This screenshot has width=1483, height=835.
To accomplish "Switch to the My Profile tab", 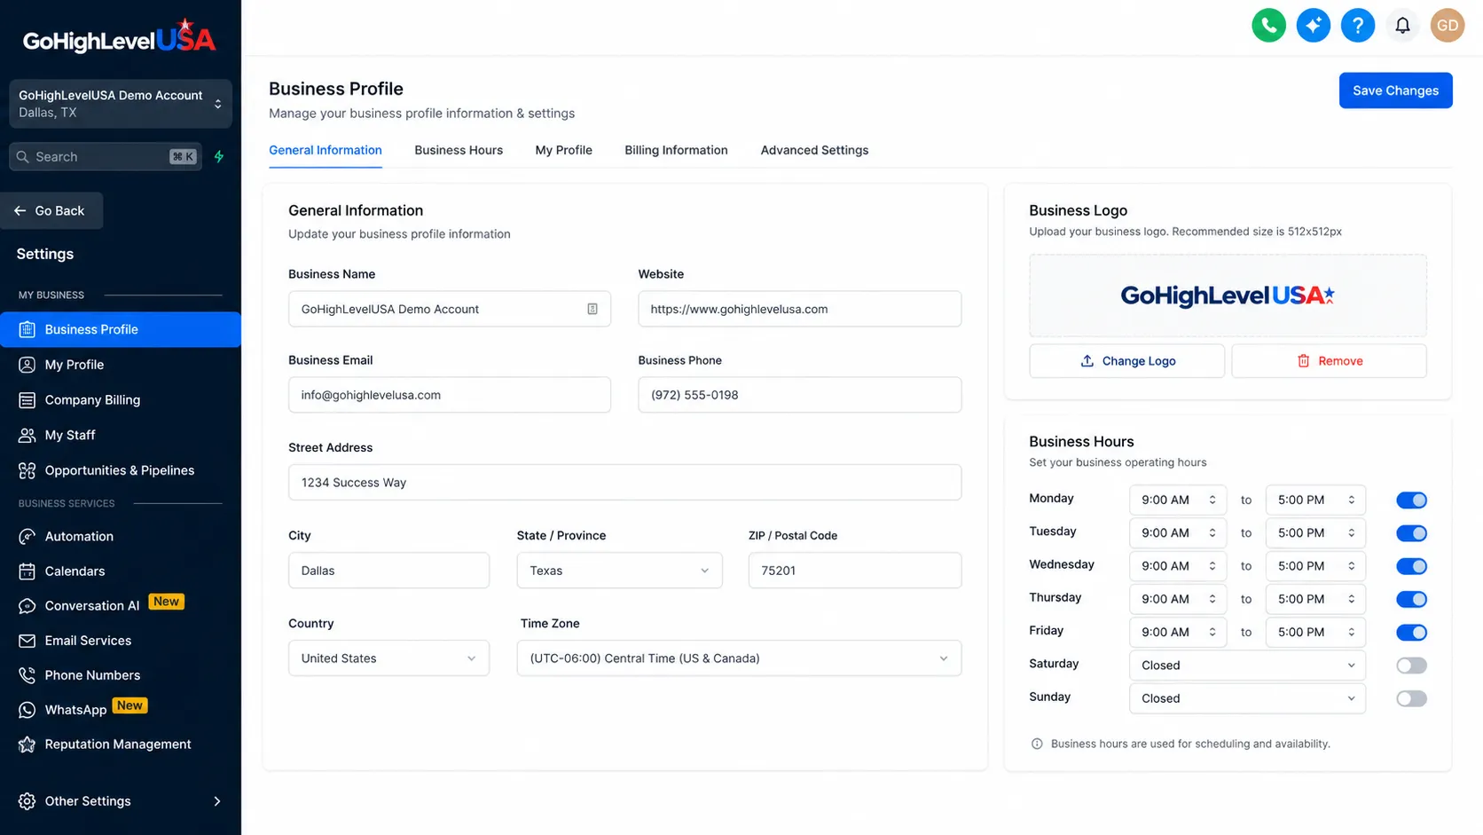I will click(x=563, y=150).
